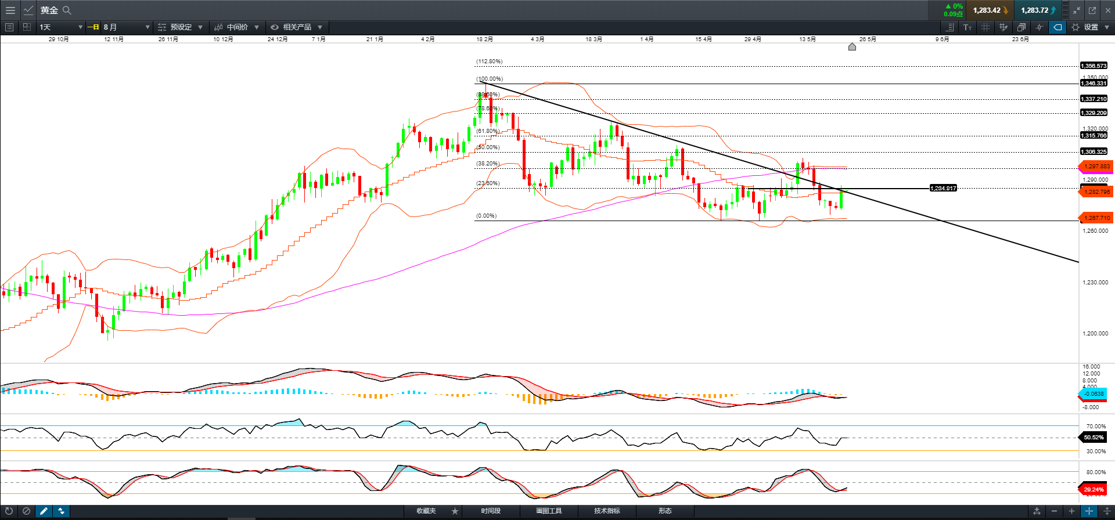Open the 技术指标 tab
1115x520 pixels.
click(x=607, y=511)
